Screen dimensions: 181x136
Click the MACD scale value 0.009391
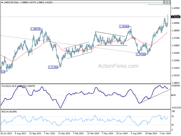click(176, 86)
